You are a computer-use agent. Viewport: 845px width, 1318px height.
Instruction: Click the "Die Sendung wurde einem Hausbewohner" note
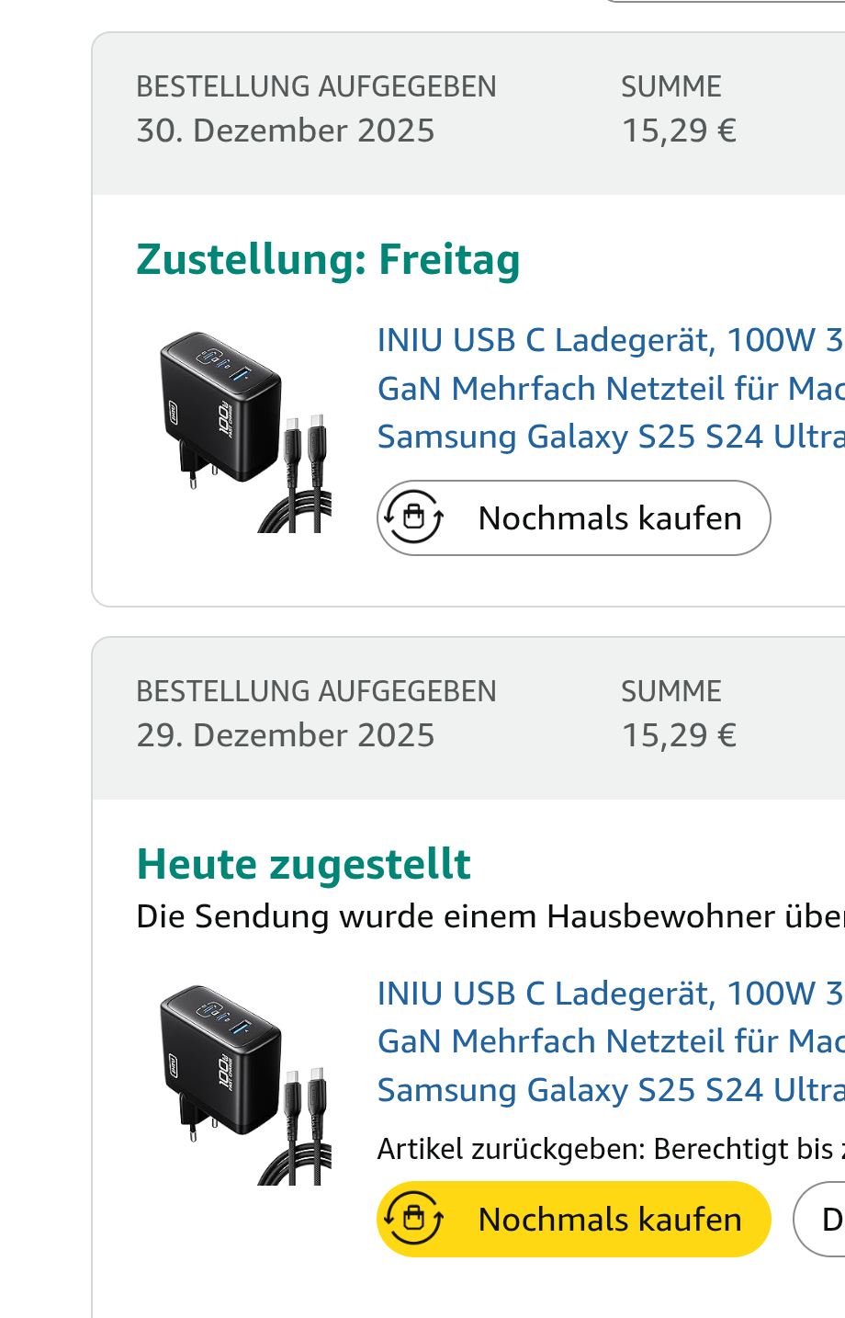point(489,916)
